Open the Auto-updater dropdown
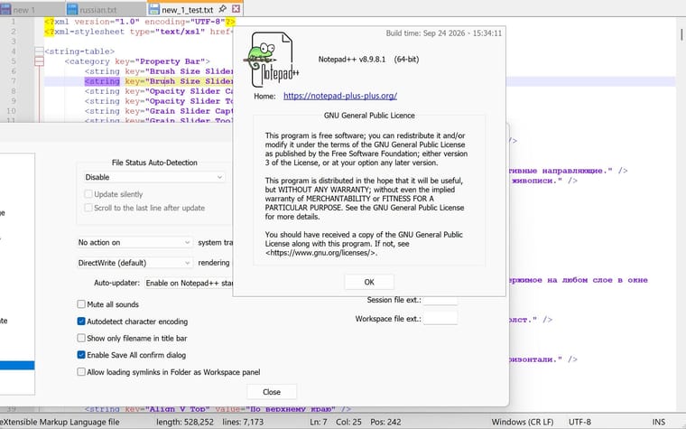Viewport: 686px width, 429px height. pos(189,284)
